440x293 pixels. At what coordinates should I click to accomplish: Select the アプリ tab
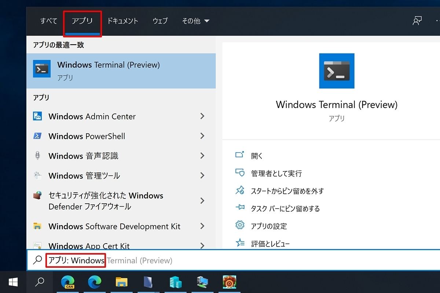[x=82, y=21]
